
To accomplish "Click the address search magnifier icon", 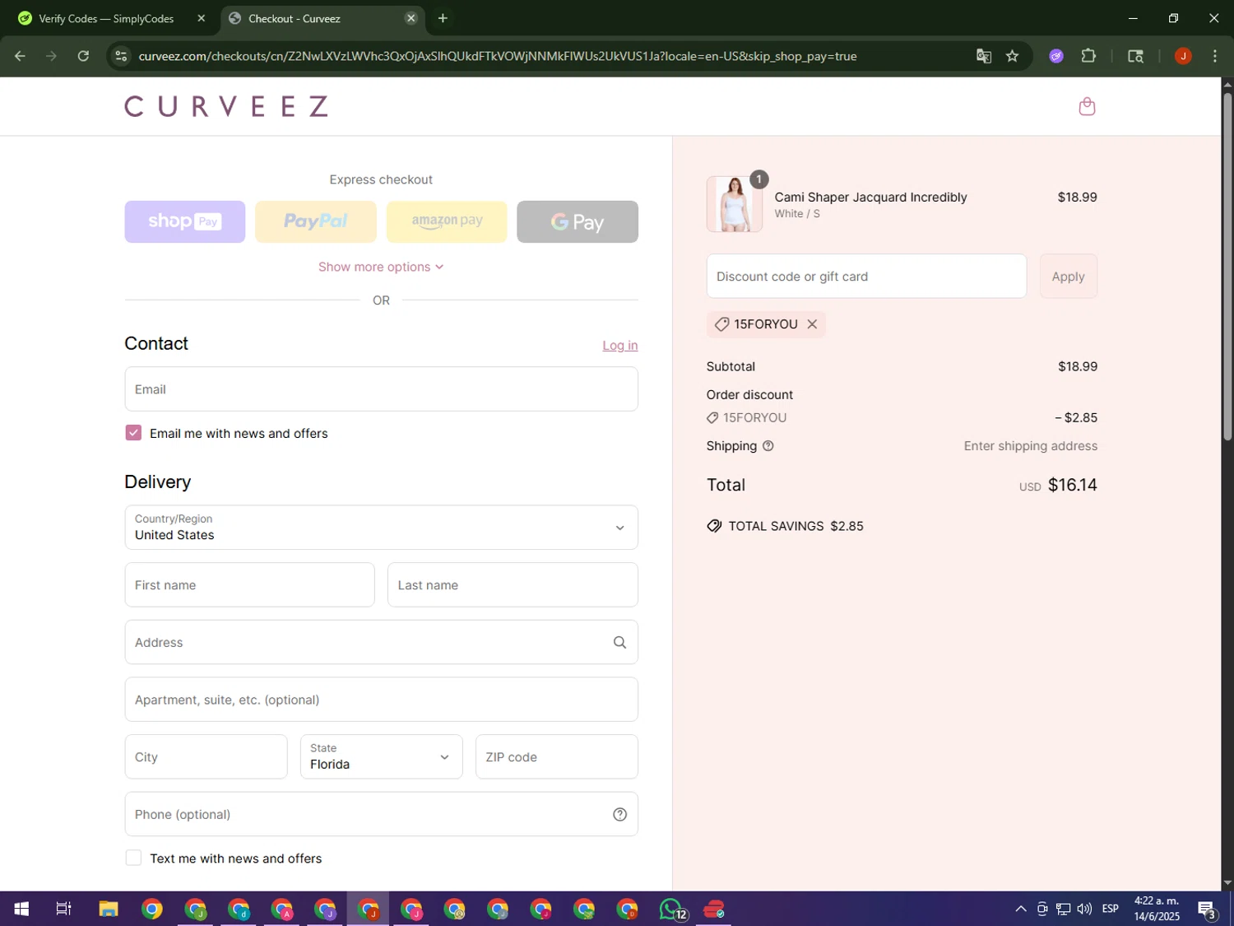I will tap(619, 642).
